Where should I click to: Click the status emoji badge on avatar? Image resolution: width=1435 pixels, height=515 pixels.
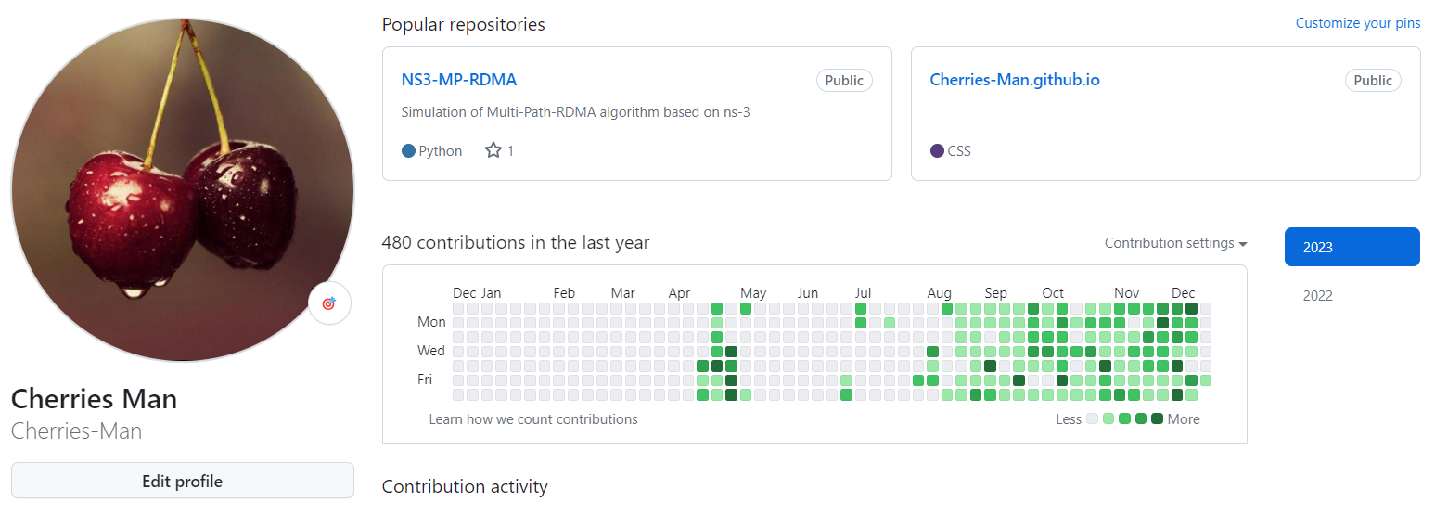[329, 303]
